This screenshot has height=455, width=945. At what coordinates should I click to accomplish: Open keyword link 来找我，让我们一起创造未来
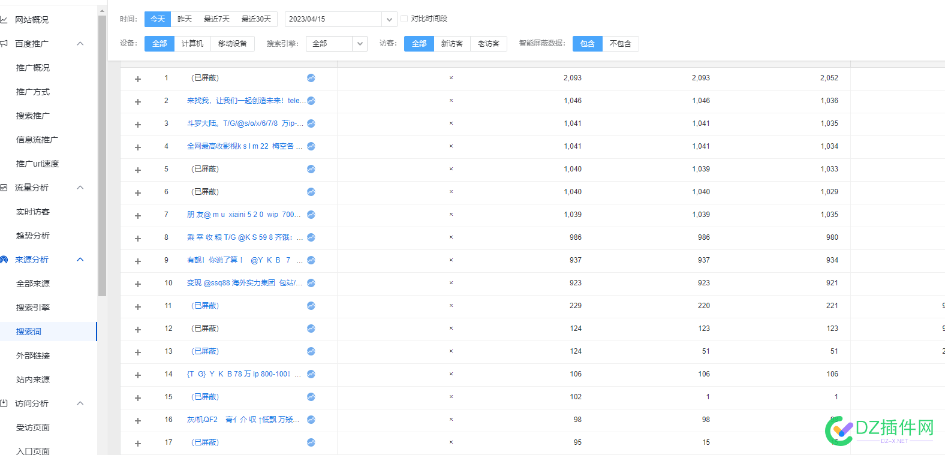pyautogui.click(x=246, y=101)
